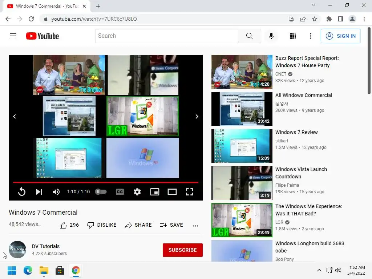Open File Explorer from the taskbar

pyautogui.click(x=44, y=270)
